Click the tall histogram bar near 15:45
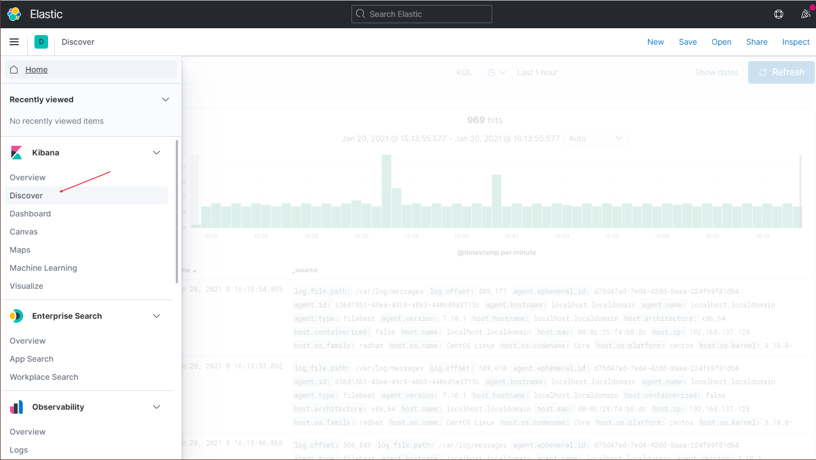This screenshot has height=460, width=816. 497,201
